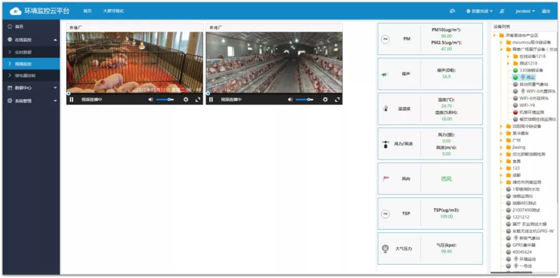Open settings gear on pig farm video
The width and height of the screenshot is (560, 278).
[186, 99]
